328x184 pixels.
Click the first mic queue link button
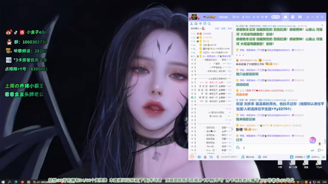pos(217,29)
